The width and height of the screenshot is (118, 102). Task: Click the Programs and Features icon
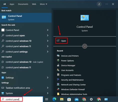pyautogui.click(x=58, y=75)
